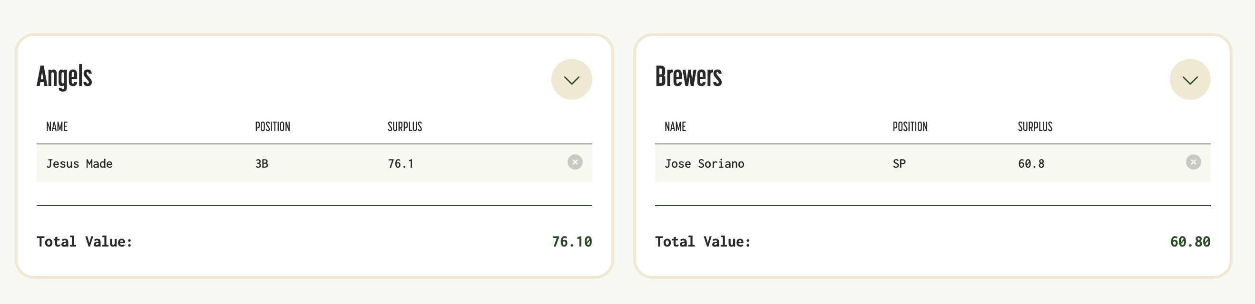Click Brewers total value 60.80
The width and height of the screenshot is (1255, 304).
tap(1190, 242)
